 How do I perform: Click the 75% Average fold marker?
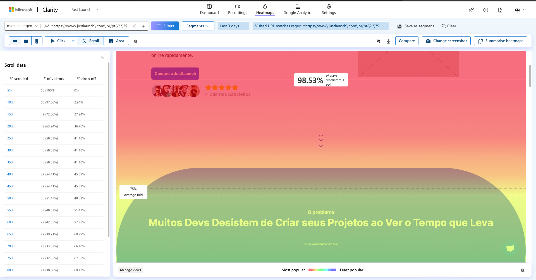[133, 192]
